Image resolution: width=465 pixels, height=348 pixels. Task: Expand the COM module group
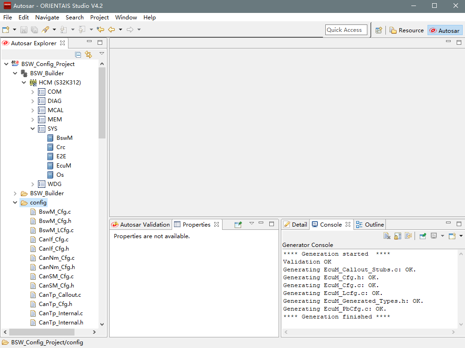(33, 92)
